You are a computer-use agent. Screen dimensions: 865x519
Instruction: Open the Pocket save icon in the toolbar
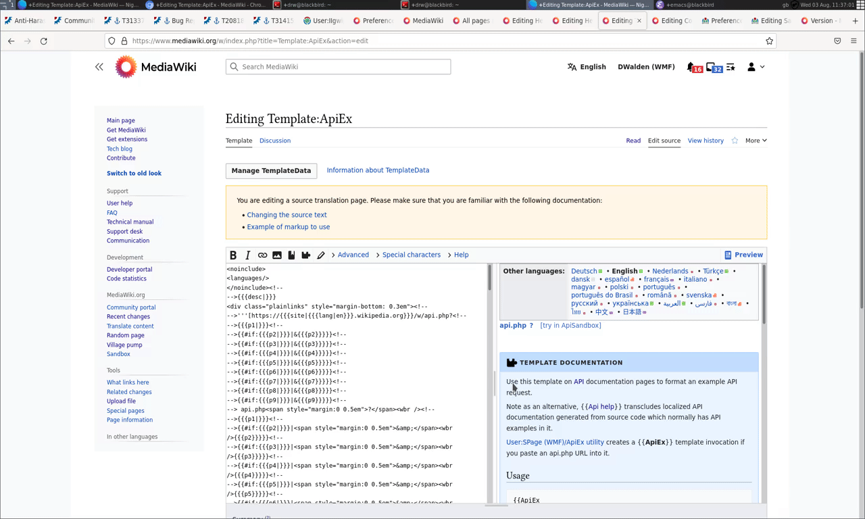(837, 41)
